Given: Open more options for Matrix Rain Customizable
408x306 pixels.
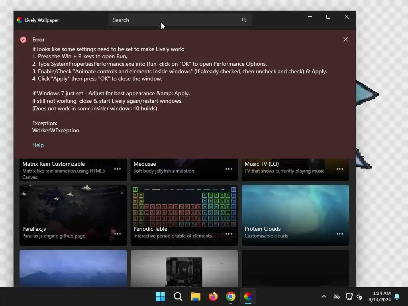Looking at the screenshot, I should point(118,169).
